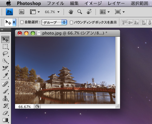The width and height of the screenshot is (152, 124).
Task: Select the Eyedropper tool
Action: click(x=5, y=75)
